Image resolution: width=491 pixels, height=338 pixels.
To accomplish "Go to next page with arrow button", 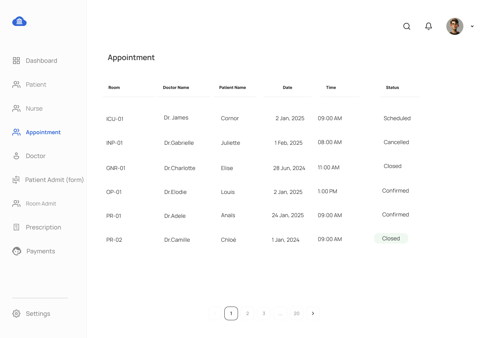I will tap(313, 313).
